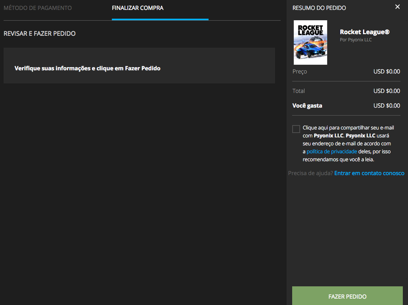Select the Finalizar Compra tab
This screenshot has width=408, height=305.
point(137,8)
